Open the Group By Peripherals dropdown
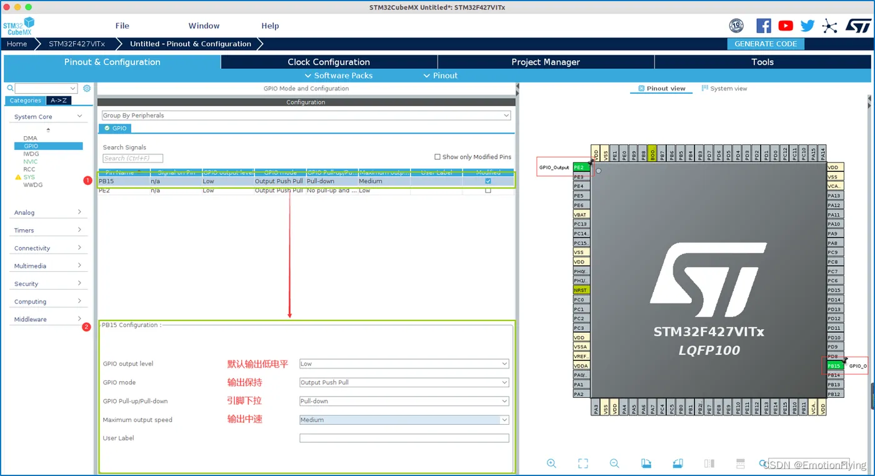875x476 pixels. (306, 116)
